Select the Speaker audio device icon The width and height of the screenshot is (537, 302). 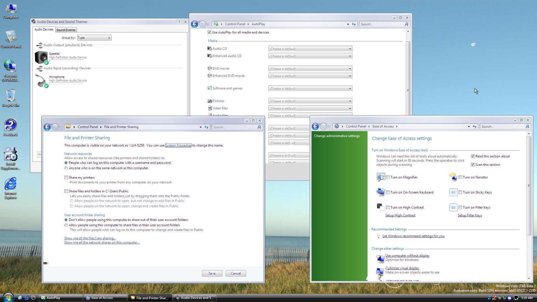click(41, 57)
